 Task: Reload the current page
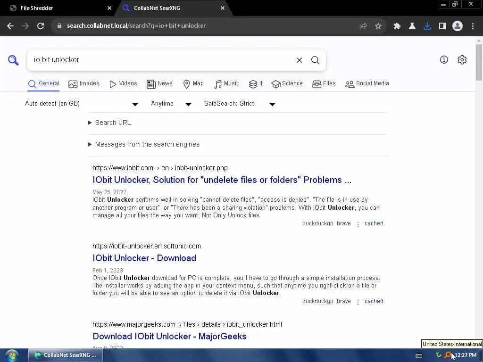click(41, 26)
